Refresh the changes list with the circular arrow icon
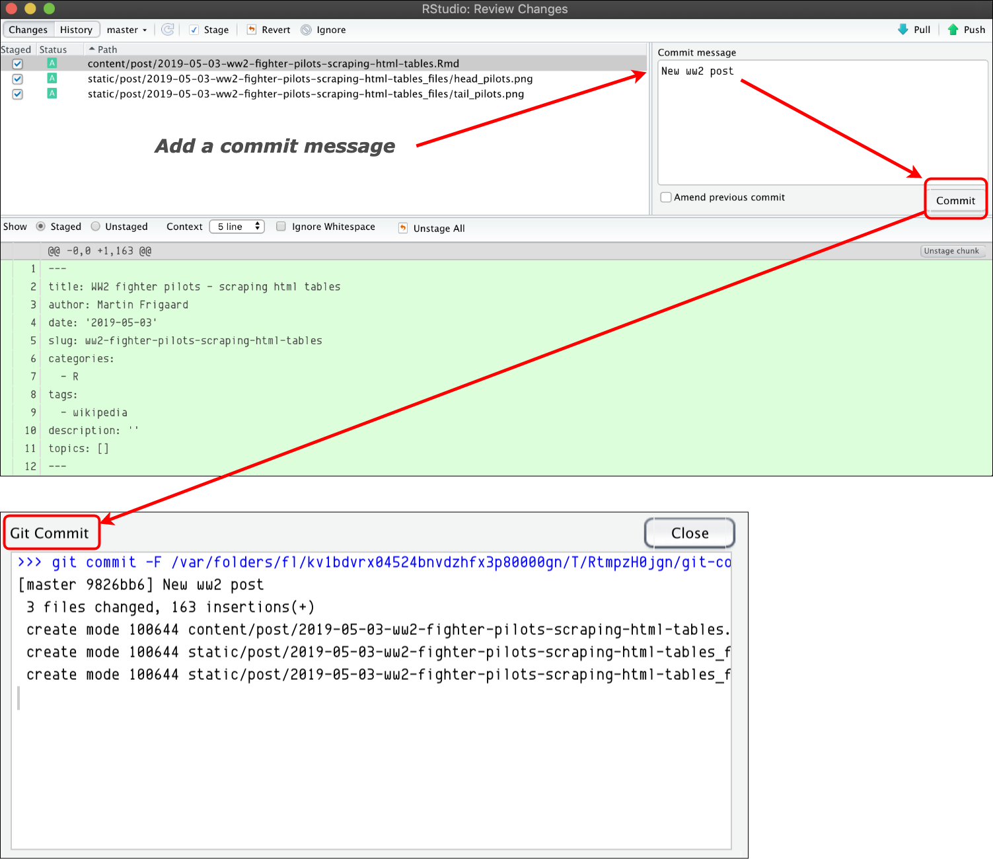 167,29
